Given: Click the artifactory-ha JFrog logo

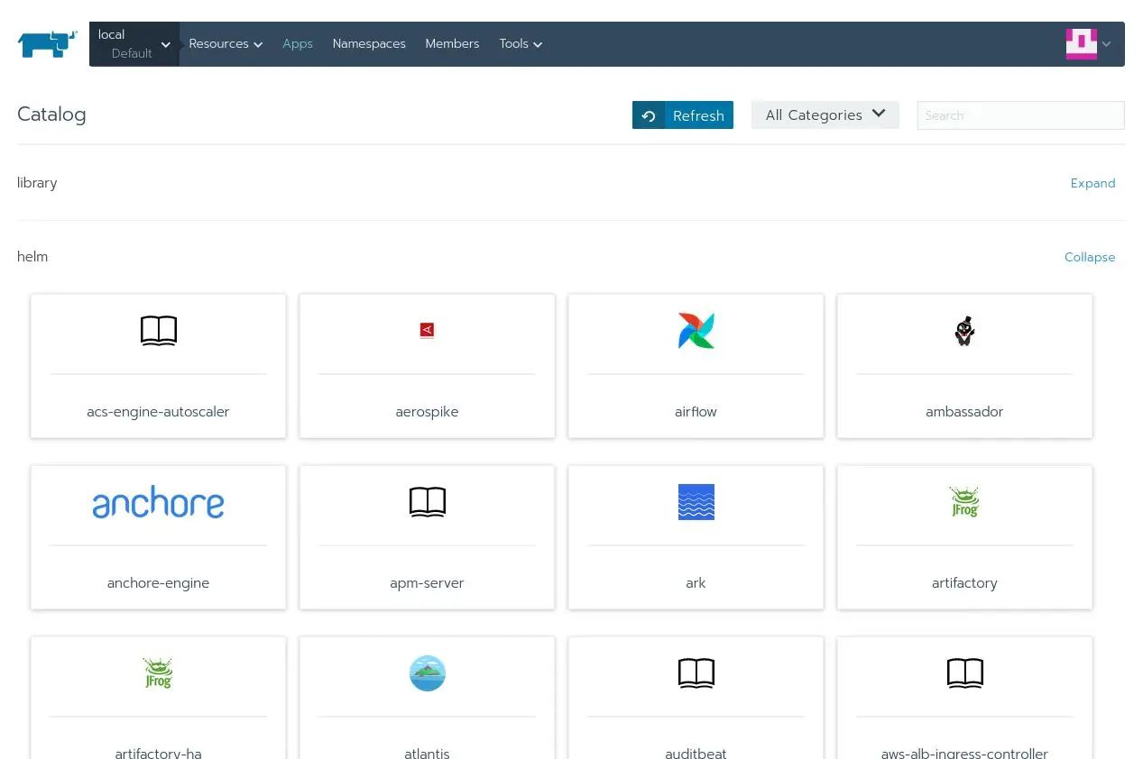Looking at the screenshot, I should tap(159, 673).
